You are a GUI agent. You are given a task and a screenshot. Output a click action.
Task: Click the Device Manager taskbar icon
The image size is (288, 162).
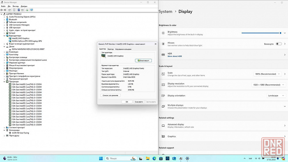click(x=181, y=159)
